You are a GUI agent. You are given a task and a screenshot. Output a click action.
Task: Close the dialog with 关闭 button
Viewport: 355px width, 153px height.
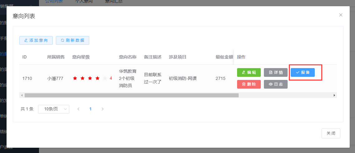[x=331, y=133]
